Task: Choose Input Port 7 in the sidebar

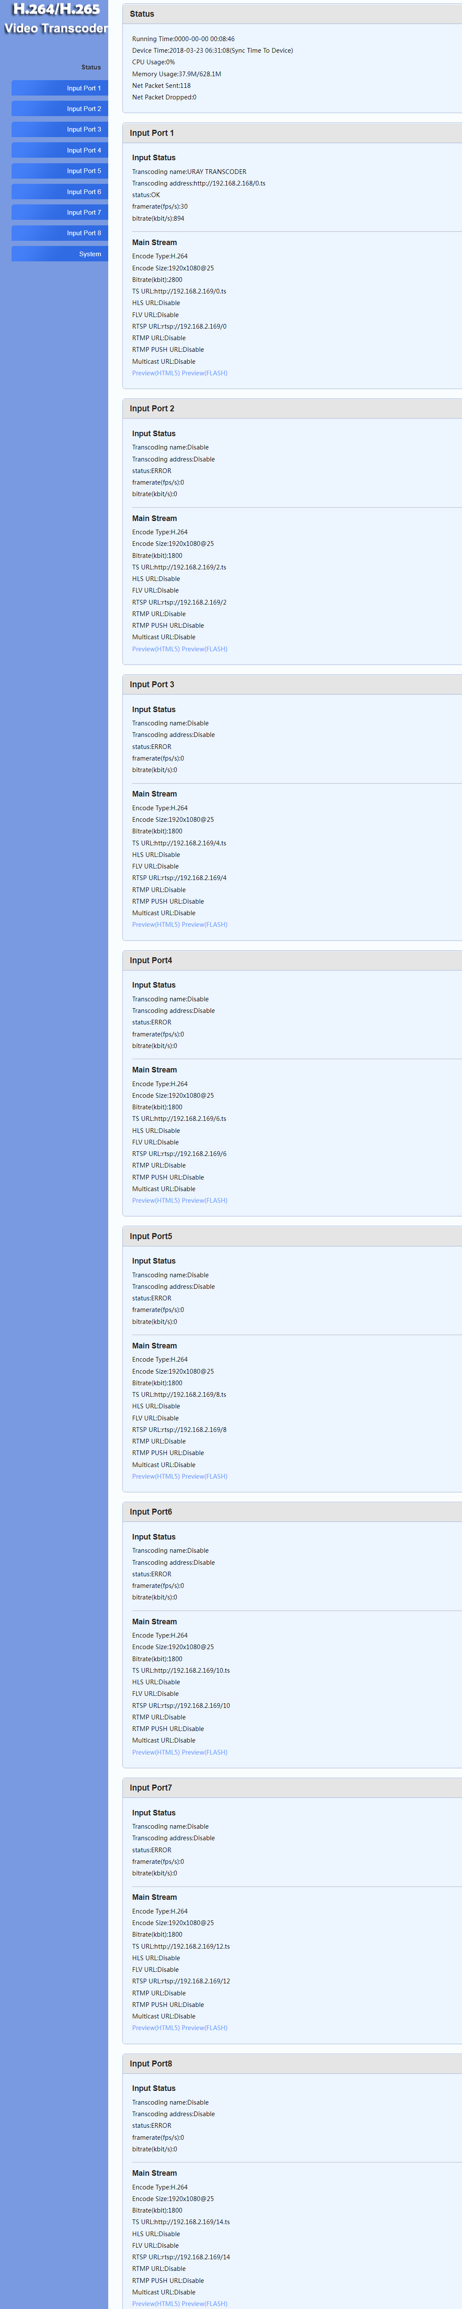Action: click(60, 213)
